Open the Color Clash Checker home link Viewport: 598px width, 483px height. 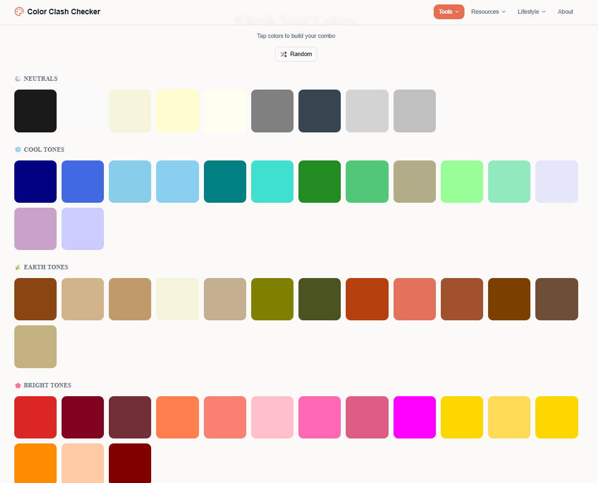pos(57,12)
